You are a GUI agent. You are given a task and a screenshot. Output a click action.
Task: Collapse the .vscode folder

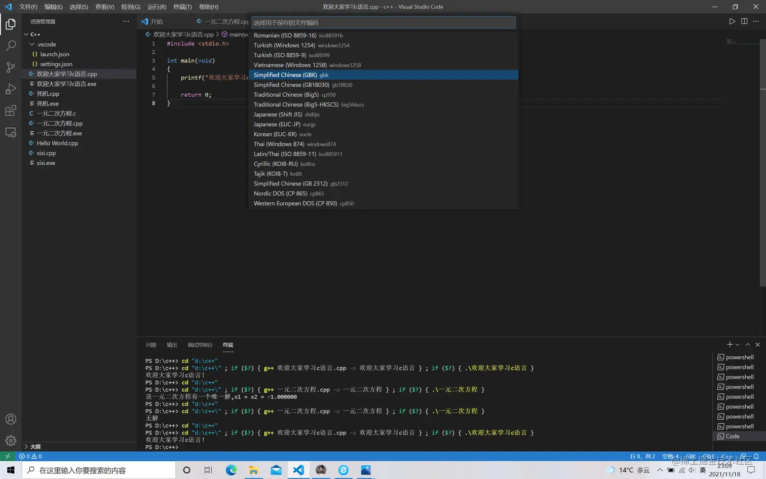pyautogui.click(x=32, y=45)
